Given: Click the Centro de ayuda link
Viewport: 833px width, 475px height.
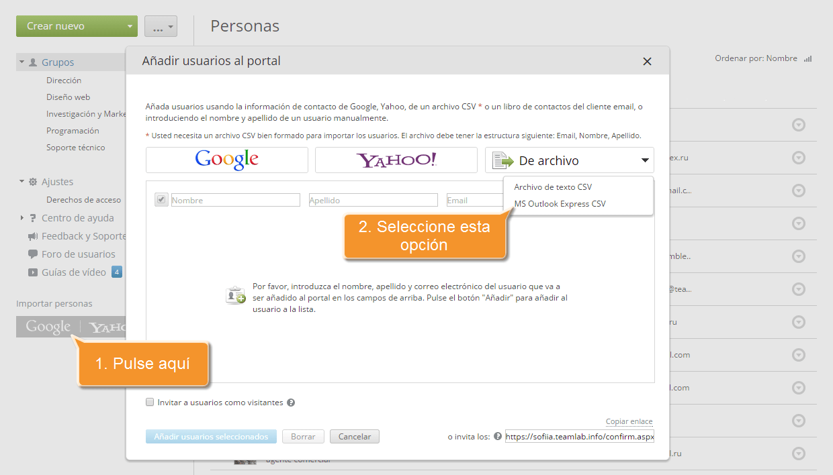Looking at the screenshot, I should 78,218.
